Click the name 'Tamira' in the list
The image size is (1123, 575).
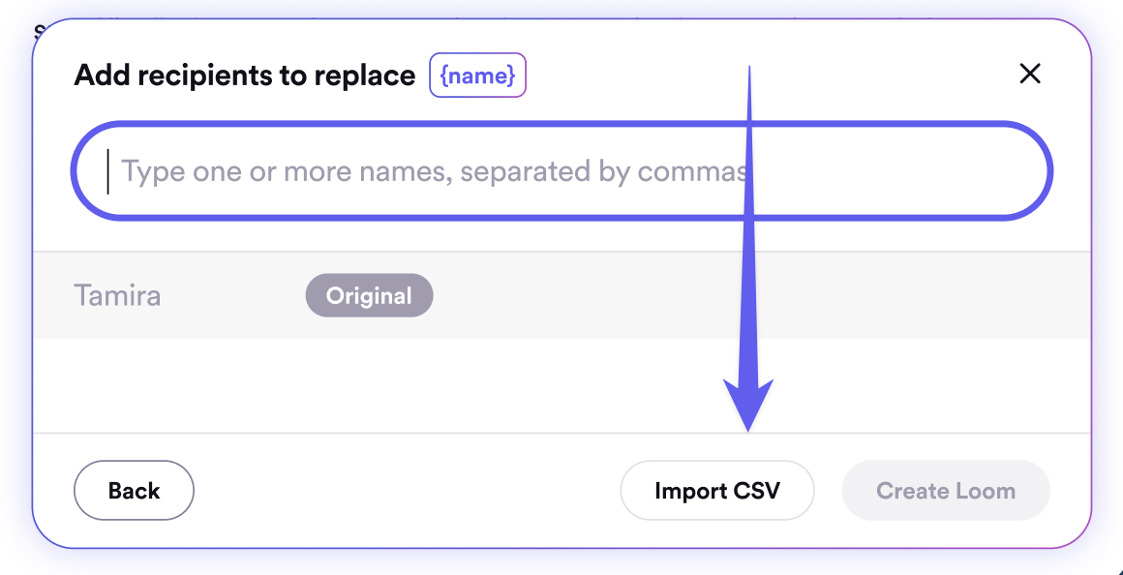coord(117,295)
